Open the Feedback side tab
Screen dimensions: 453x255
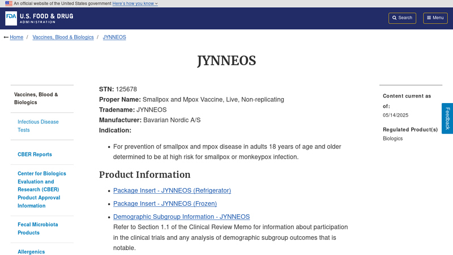tap(447, 118)
